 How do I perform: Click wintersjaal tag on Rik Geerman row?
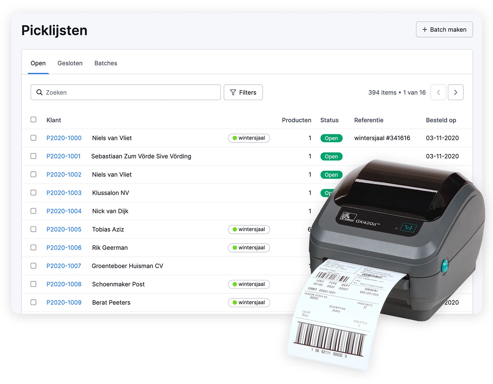pos(249,248)
